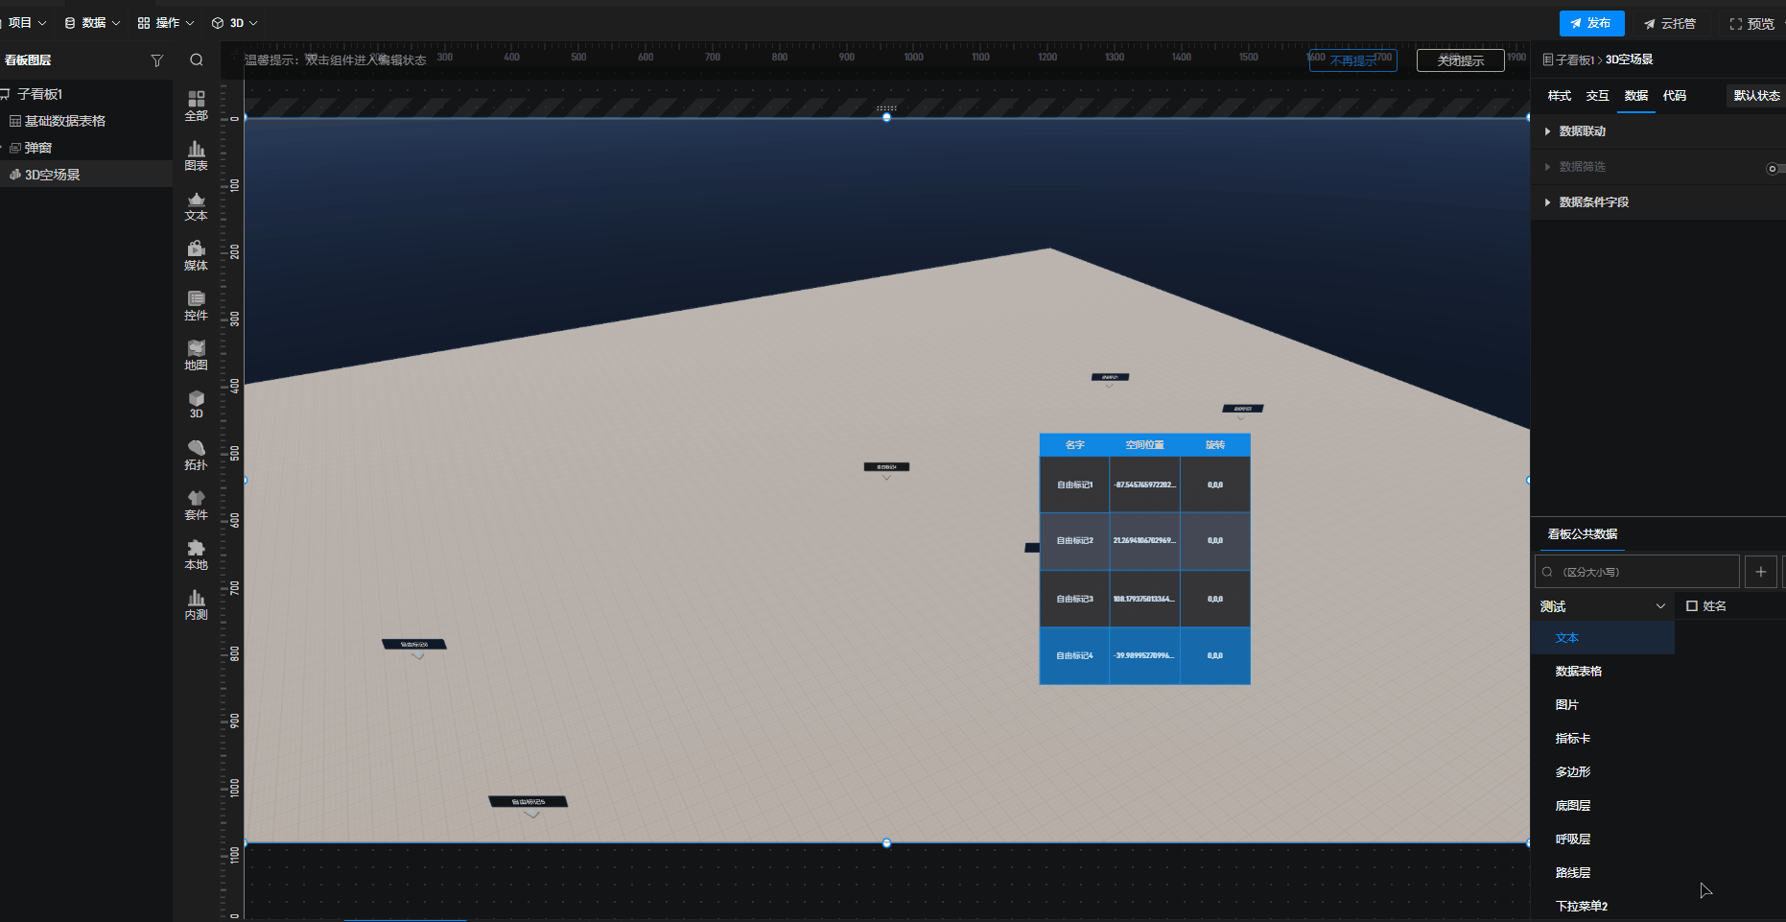Open the 测试 dropdown selector
The width and height of the screenshot is (1786, 922).
tap(1602, 606)
